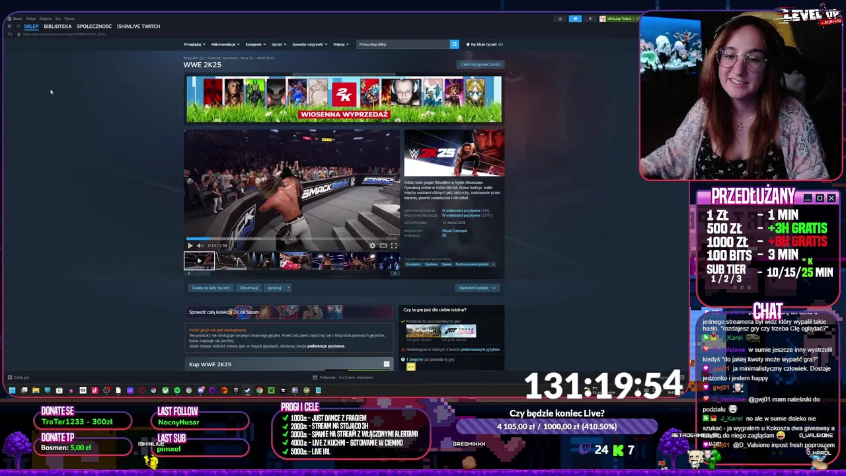
Task: Click the Steam announcements megaphone icon
Action: click(575, 19)
